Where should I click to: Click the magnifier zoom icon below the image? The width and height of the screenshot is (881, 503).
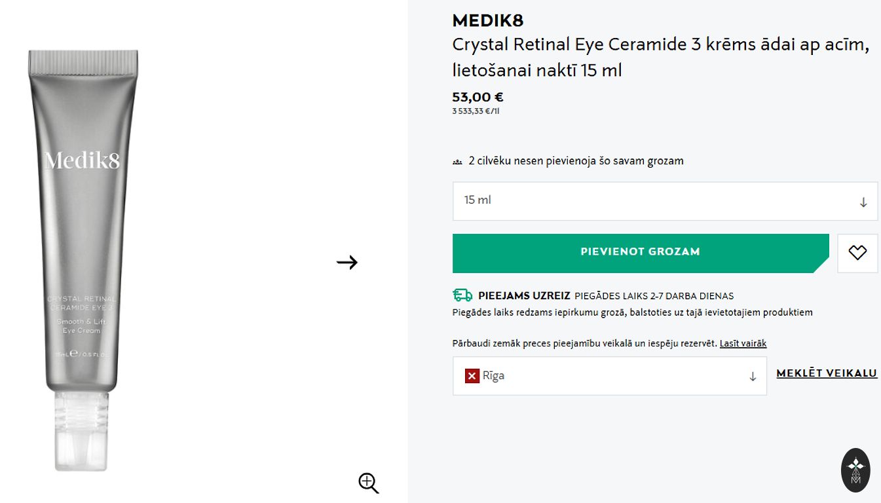(368, 483)
